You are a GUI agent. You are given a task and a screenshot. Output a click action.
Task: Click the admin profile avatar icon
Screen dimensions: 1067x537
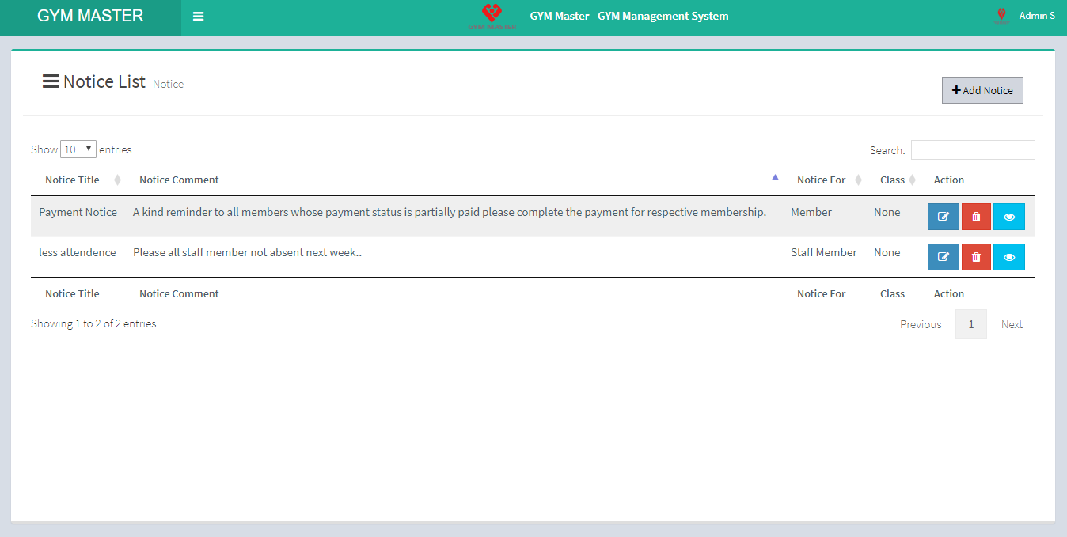coord(1001,16)
